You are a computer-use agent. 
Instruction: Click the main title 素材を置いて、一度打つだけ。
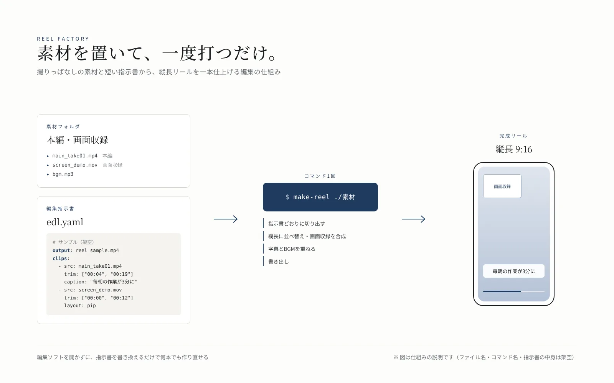158,53
